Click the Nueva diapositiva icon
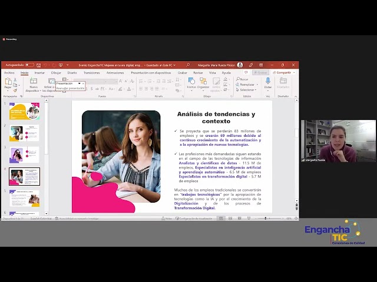 34,81
